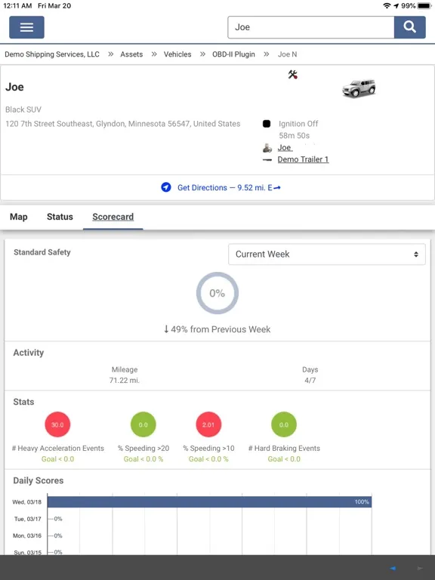
Task: Click the red 30.0 Heavy Acceleration circle
Action: pyautogui.click(x=57, y=424)
